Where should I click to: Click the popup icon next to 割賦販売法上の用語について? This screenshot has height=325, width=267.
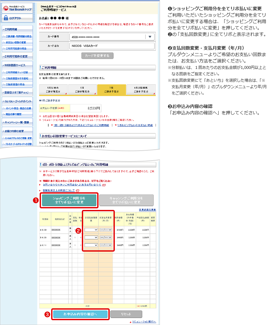point(78,190)
